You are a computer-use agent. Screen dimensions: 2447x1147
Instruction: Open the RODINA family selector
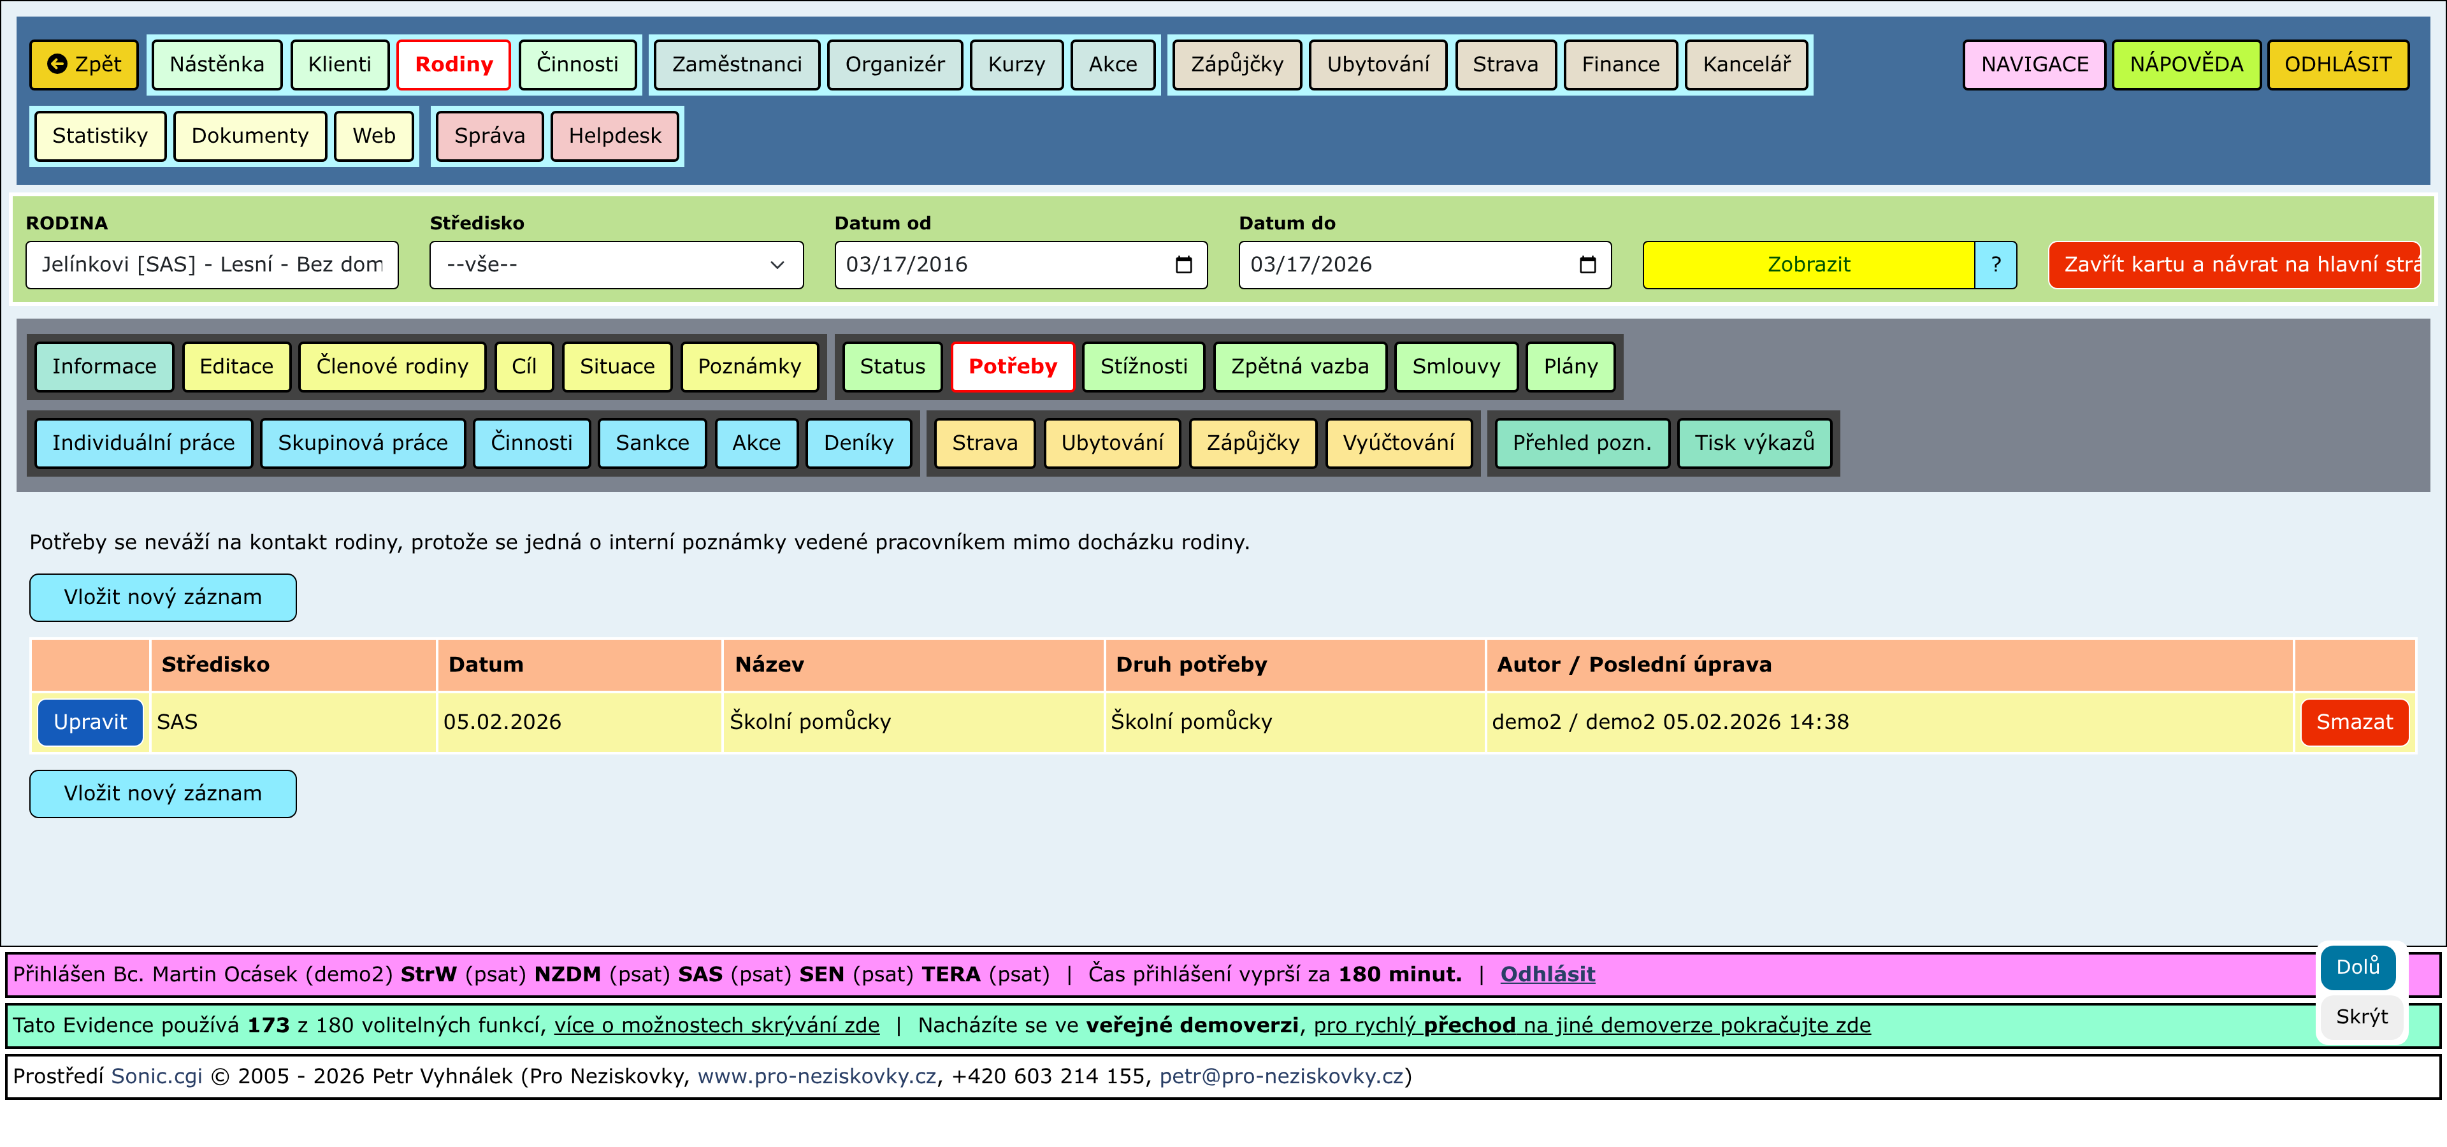[x=212, y=265]
